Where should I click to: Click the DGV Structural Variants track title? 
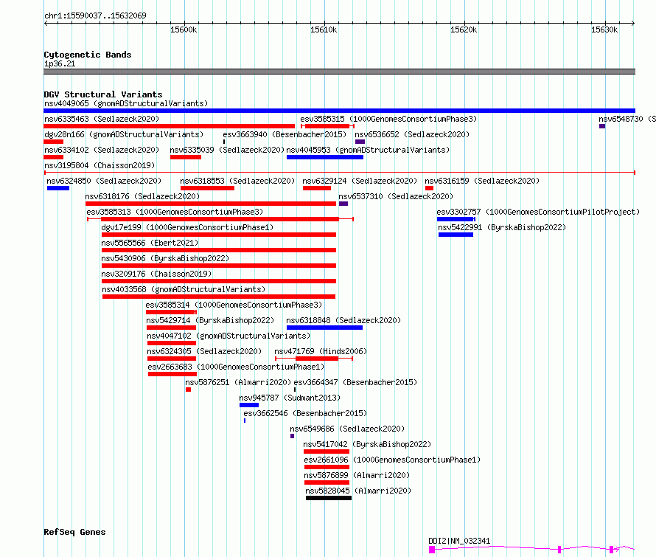[x=103, y=94]
